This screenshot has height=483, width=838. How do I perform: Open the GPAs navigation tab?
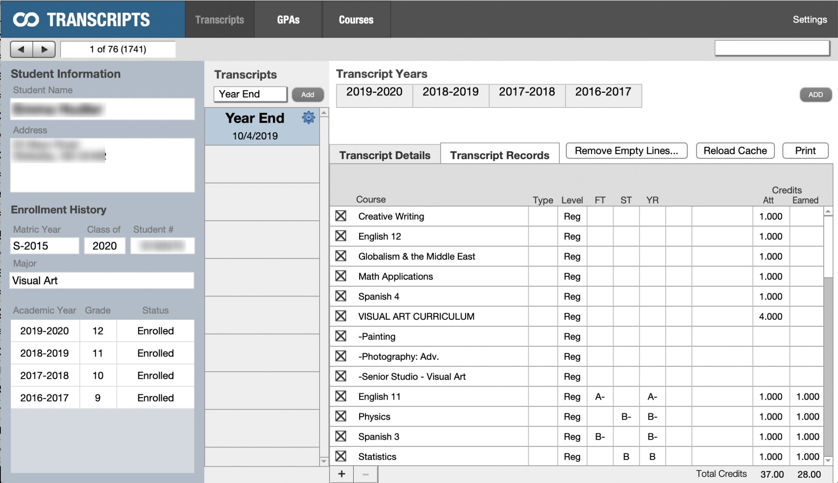pos(288,19)
